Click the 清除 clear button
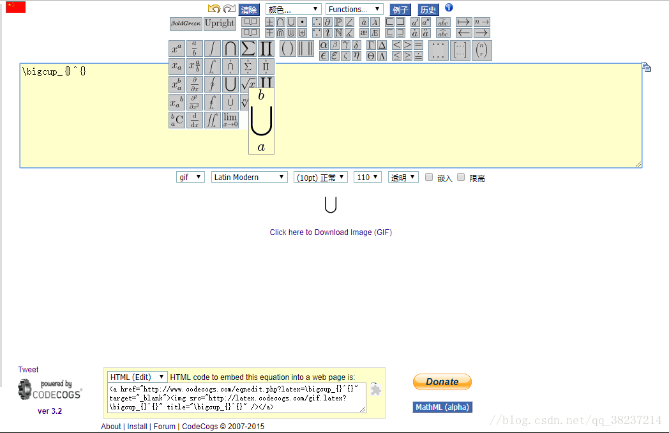This screenshot has width=669, height=433. click(x=249, y=10)
